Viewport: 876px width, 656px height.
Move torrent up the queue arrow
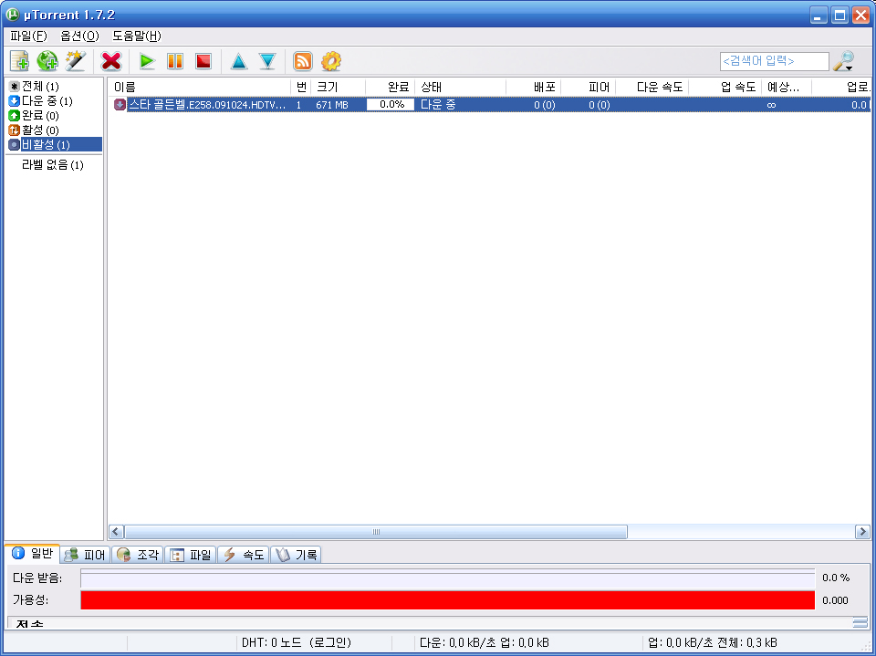point(239,61)
